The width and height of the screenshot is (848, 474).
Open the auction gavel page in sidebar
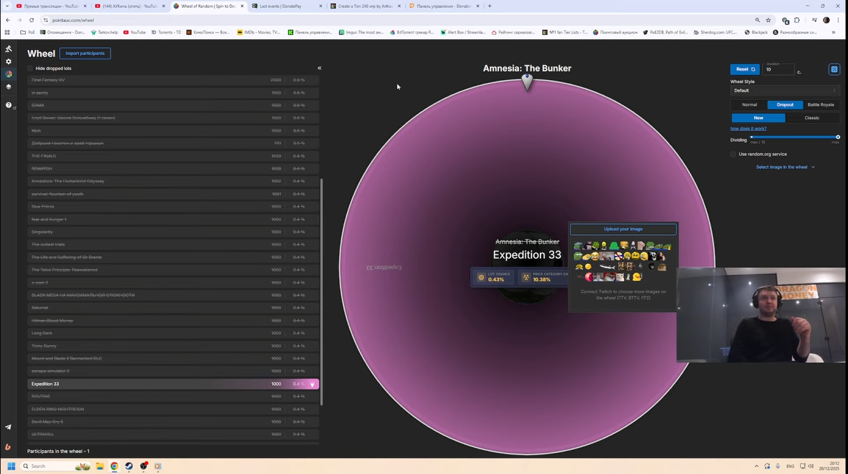coord(9,49)
